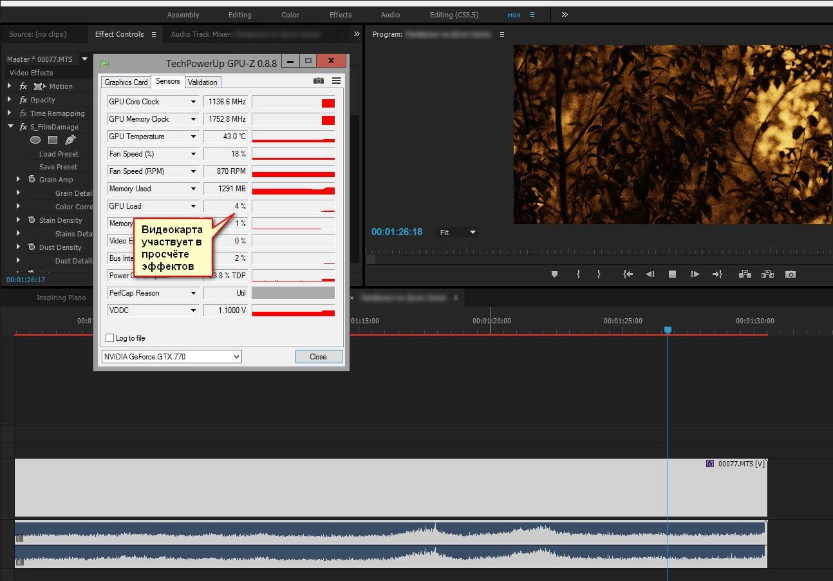Open the Memory Used sensor dropdown
Screen dimensions: 833x581
[193, 189]
